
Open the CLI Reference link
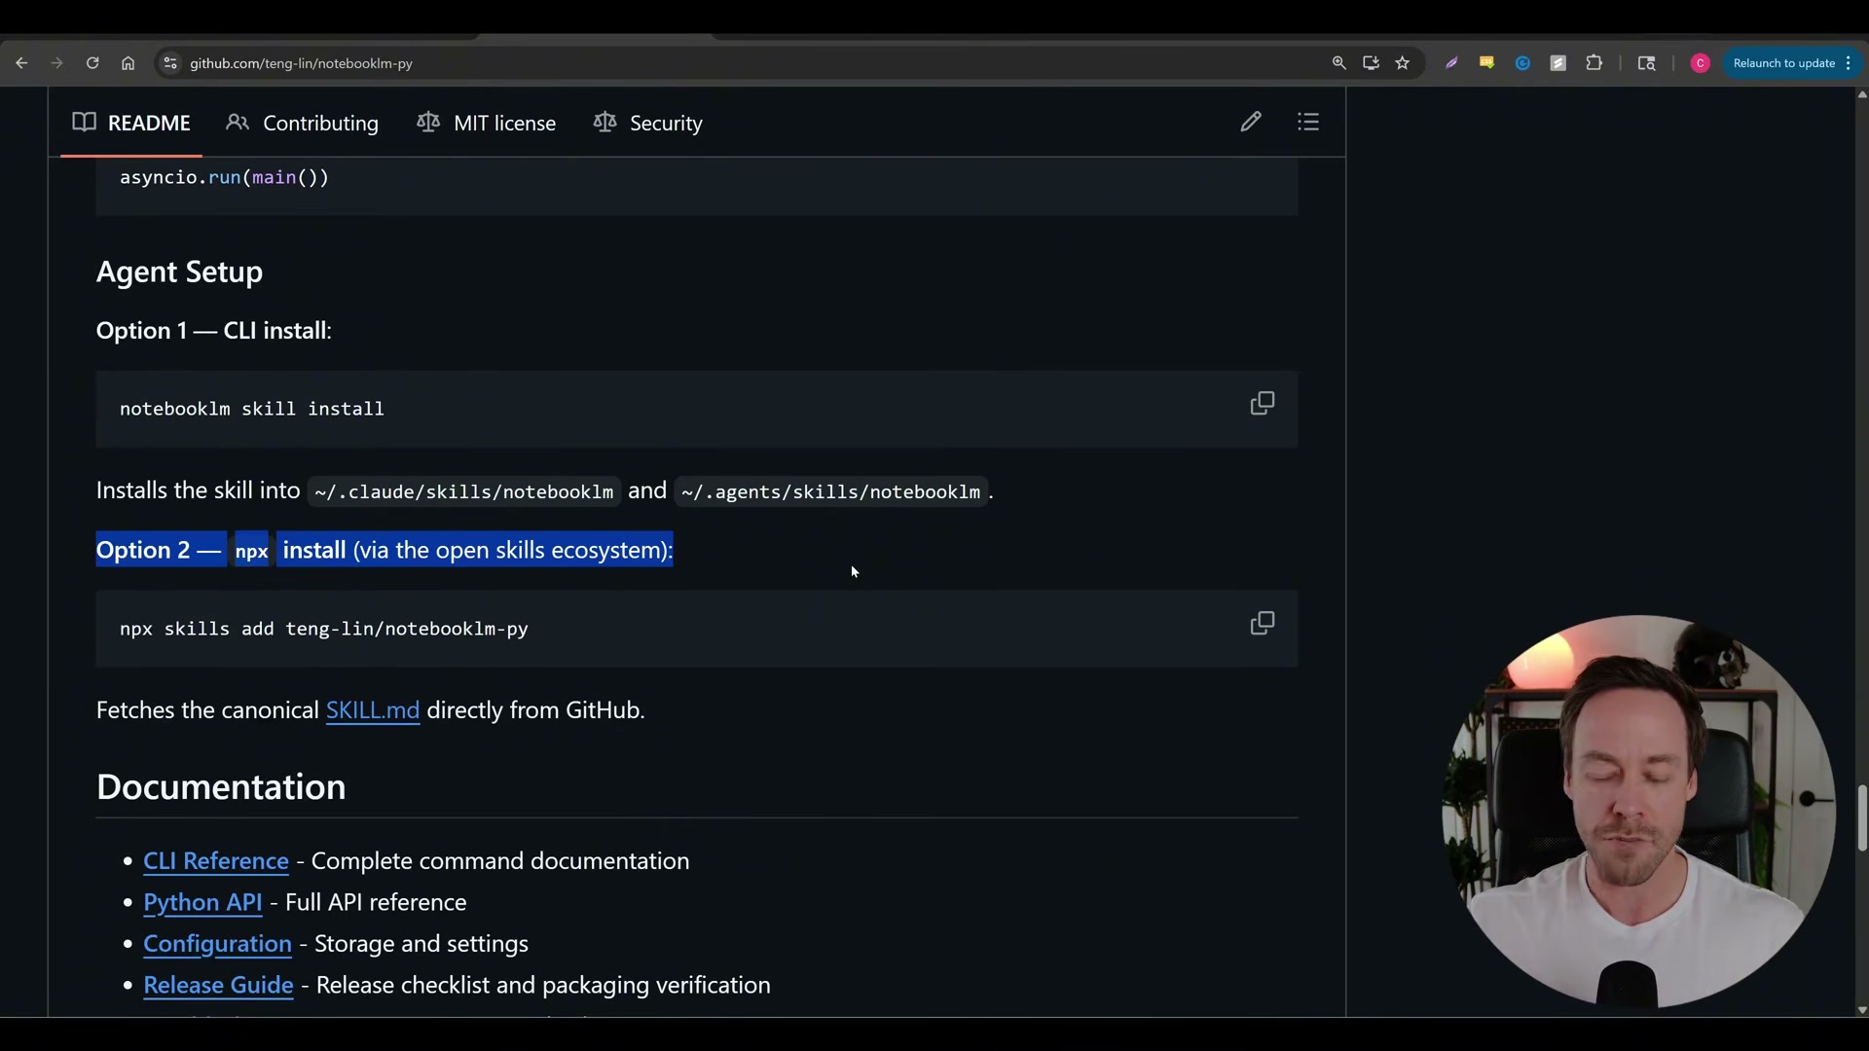click(216, 861)
